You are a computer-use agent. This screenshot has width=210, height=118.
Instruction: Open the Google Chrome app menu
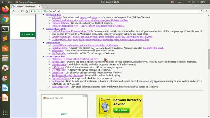pos(27,2)
